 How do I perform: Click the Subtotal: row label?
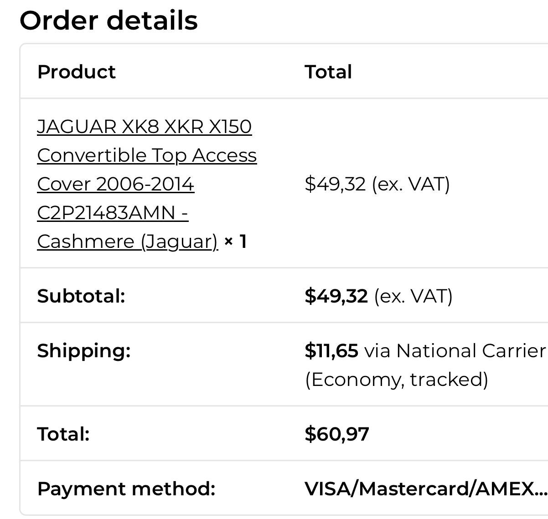pos(81,296)
